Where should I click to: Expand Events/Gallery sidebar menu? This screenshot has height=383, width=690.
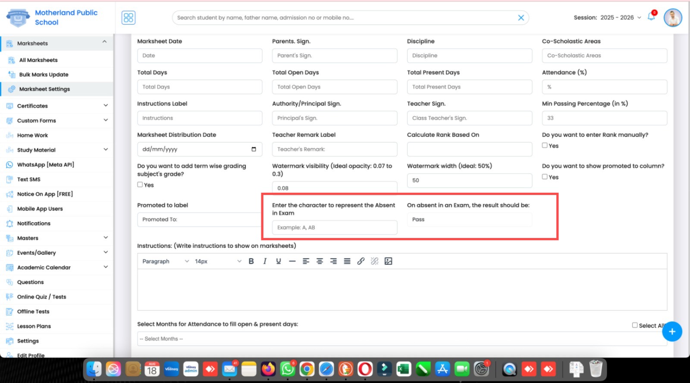[x=106, y=252]
